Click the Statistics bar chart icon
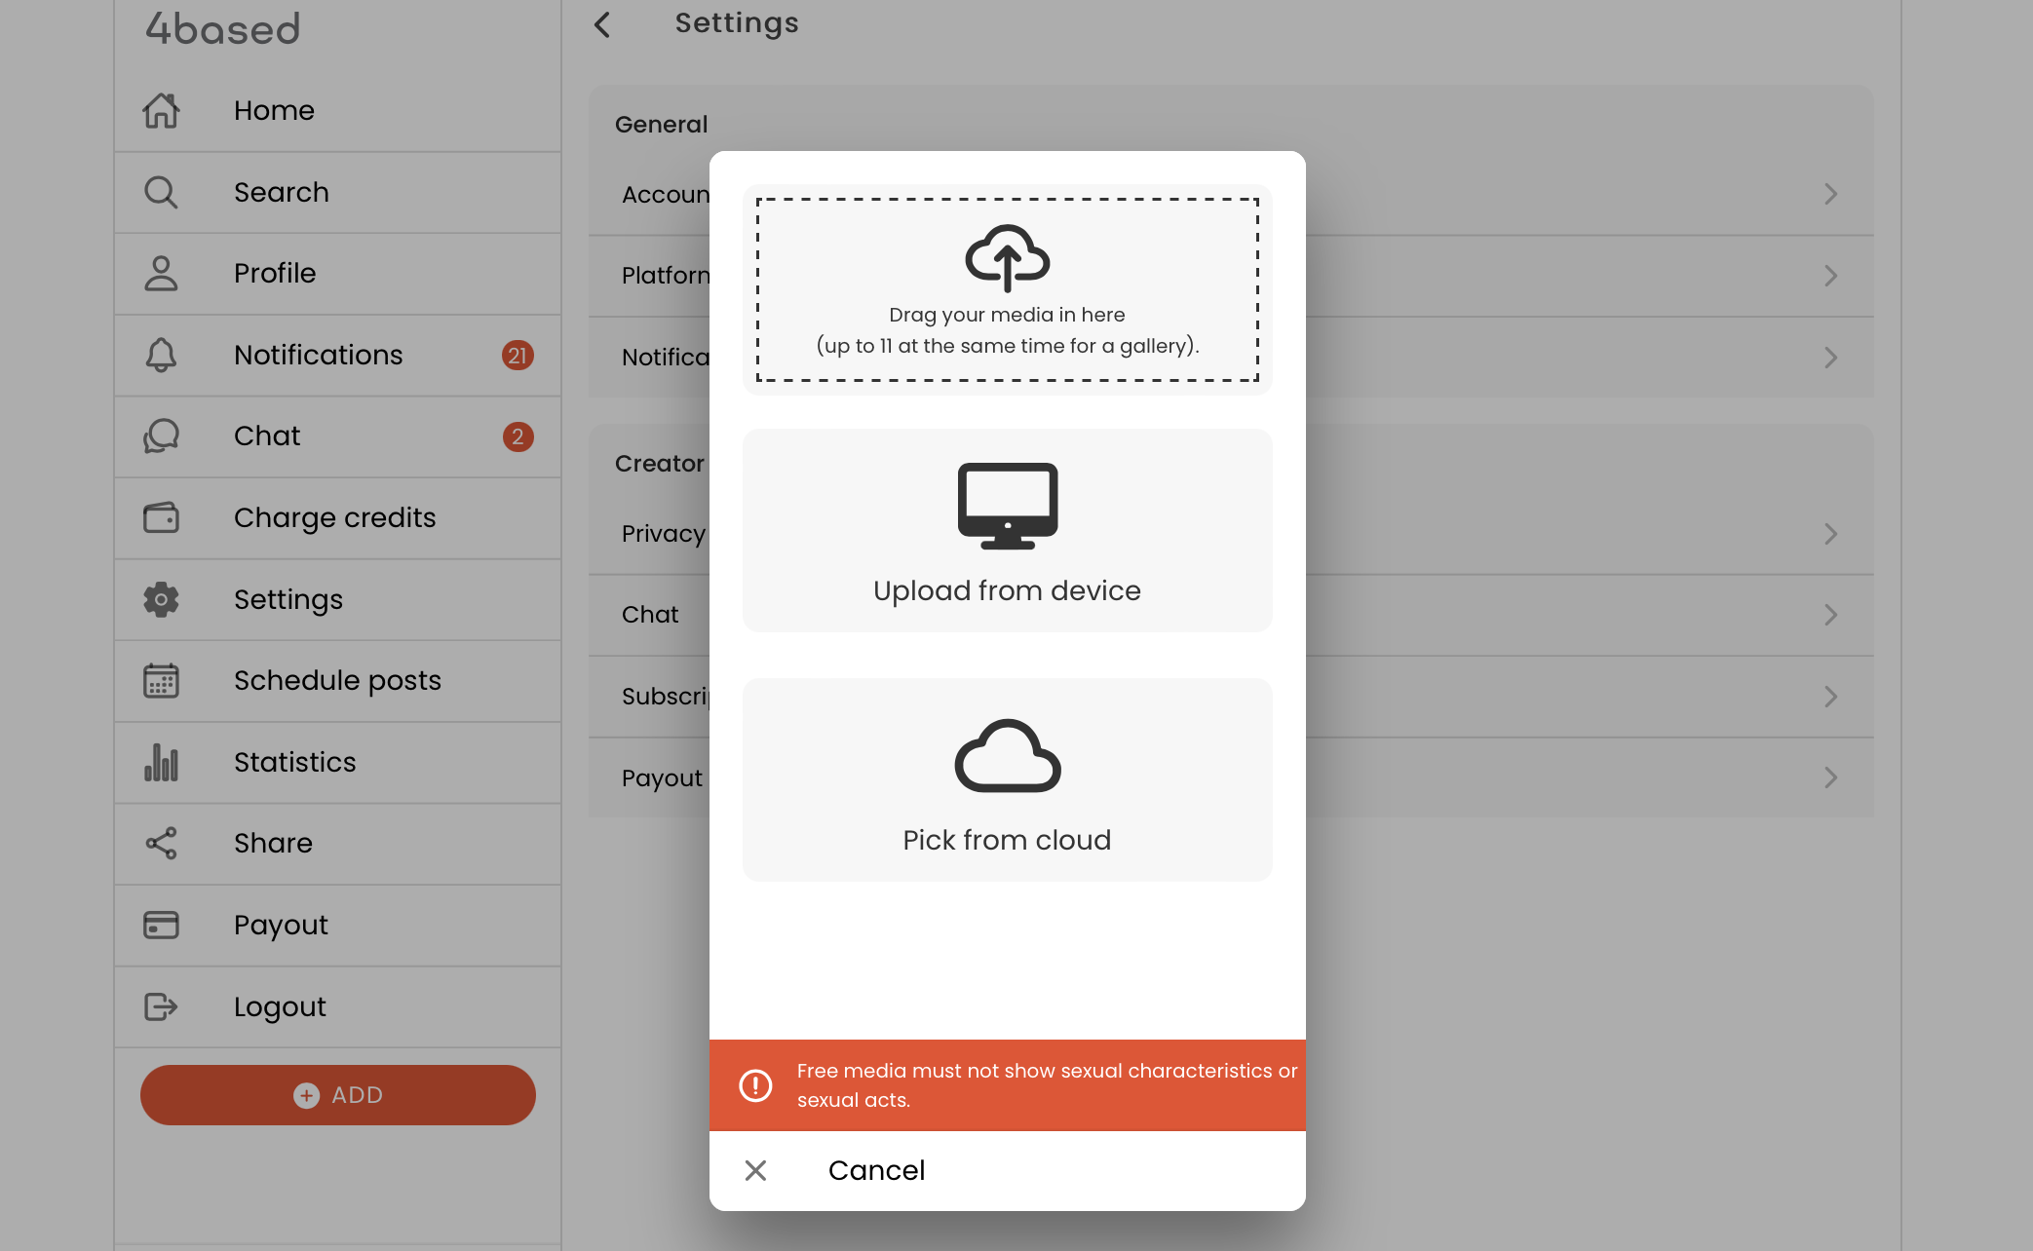The height and width of the screenshot is (1251, 2033). (161, 762)
